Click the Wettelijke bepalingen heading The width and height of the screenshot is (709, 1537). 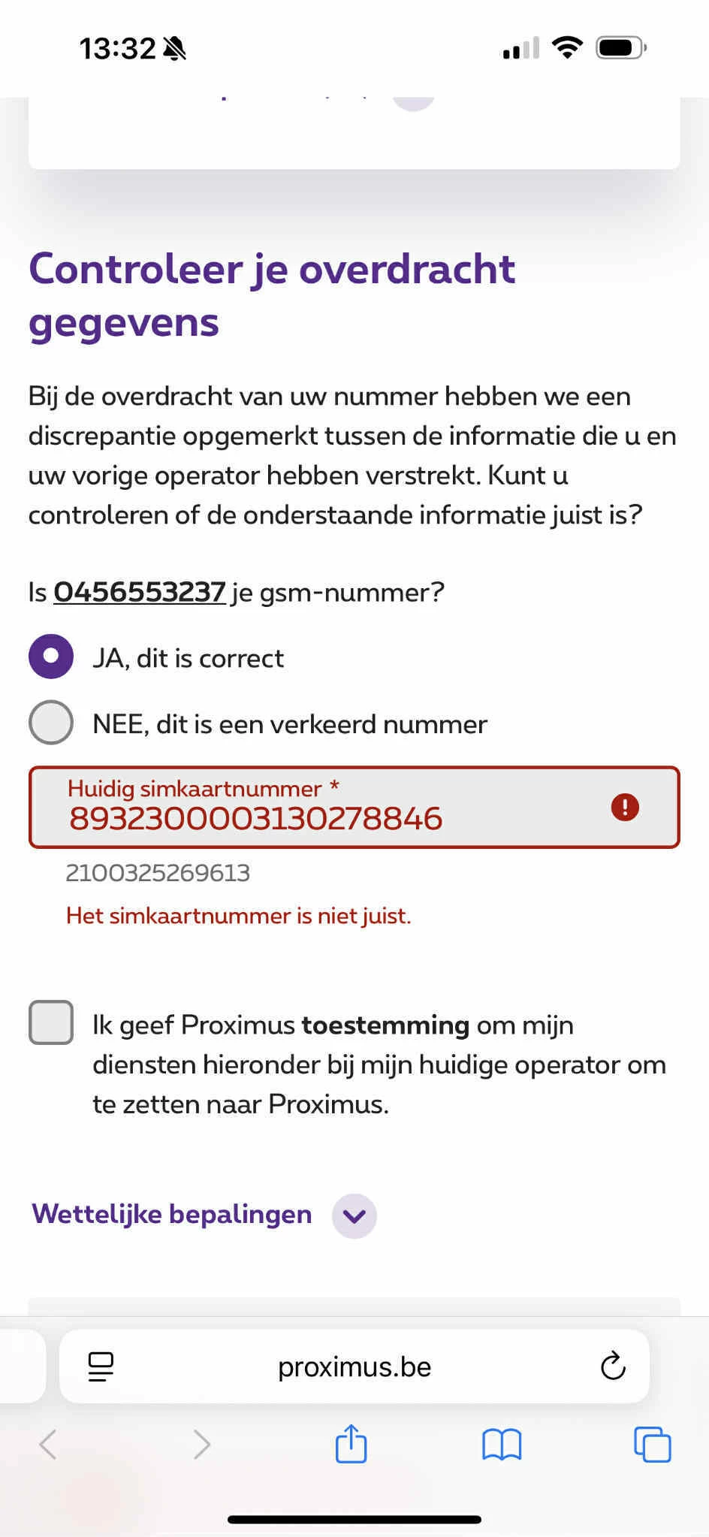(172, 1214)
